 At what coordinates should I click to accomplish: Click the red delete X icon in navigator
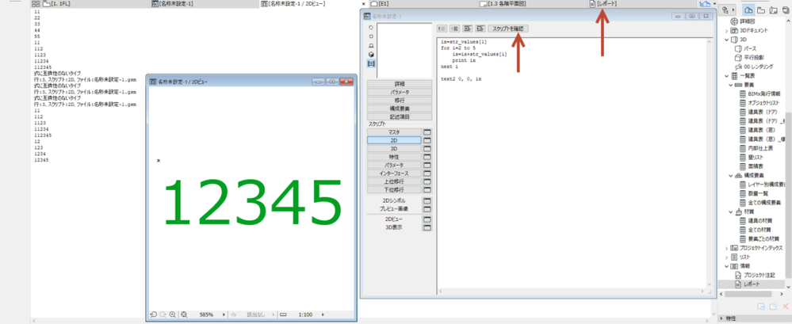click(785, 307)
